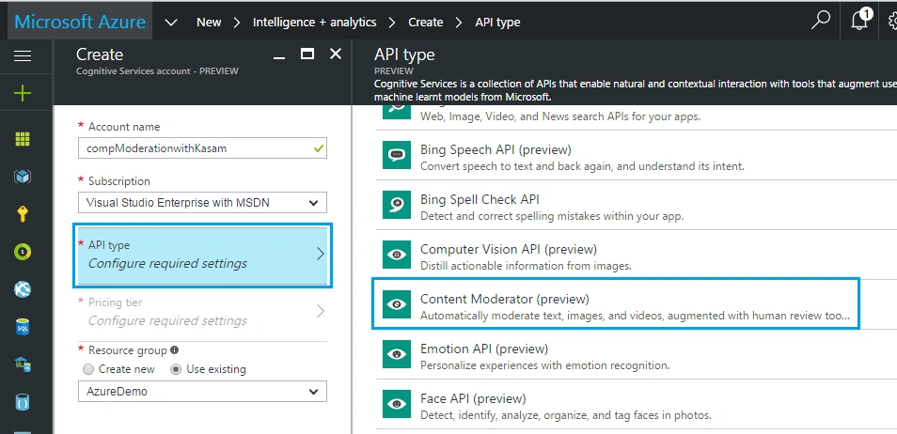Go to the New breadcrumb item
The image size is (897, 434).
(x=209, y=23)
